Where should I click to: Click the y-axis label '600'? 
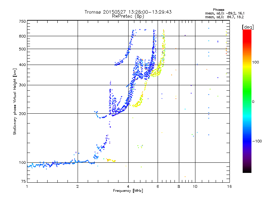(23, 36)
